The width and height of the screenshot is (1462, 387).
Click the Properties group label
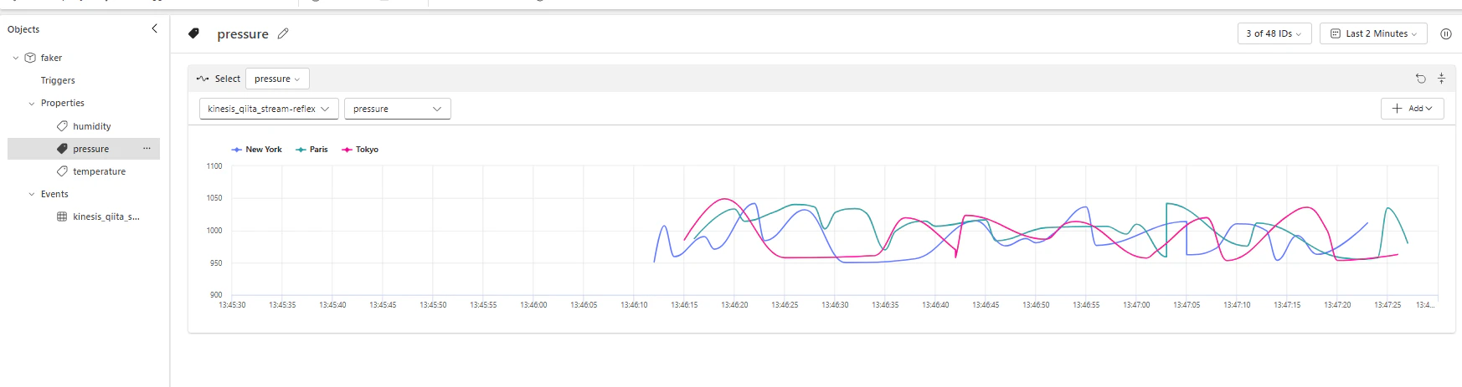(63, 103)
